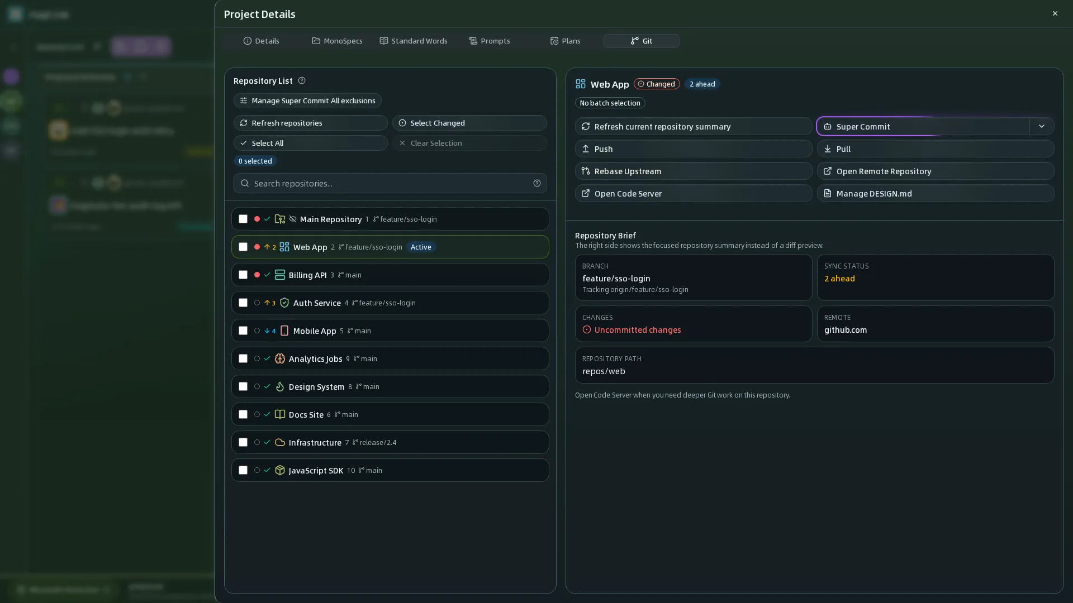Check the Web App checkbox

point(243,247)
